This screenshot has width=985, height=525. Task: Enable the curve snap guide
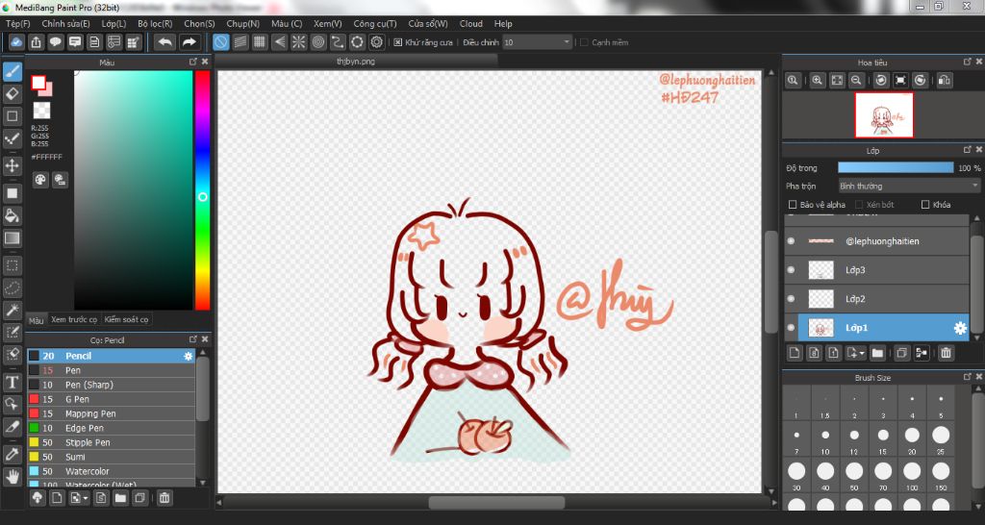click(338, 42)
